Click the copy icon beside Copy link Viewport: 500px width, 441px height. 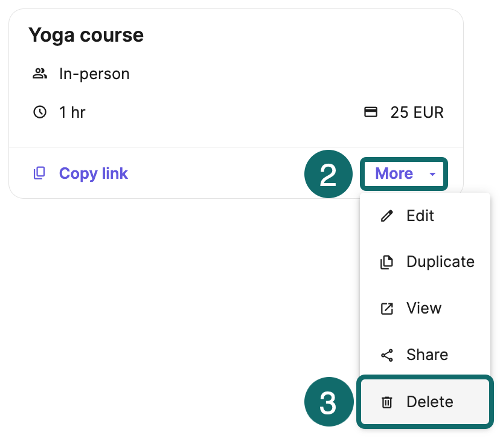pos(39,173)
